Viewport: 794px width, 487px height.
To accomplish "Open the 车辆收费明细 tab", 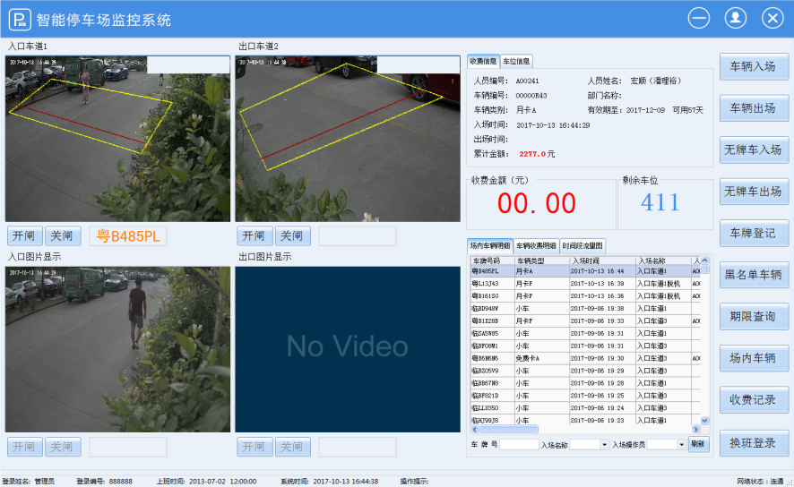I will [x=535, y=245].
